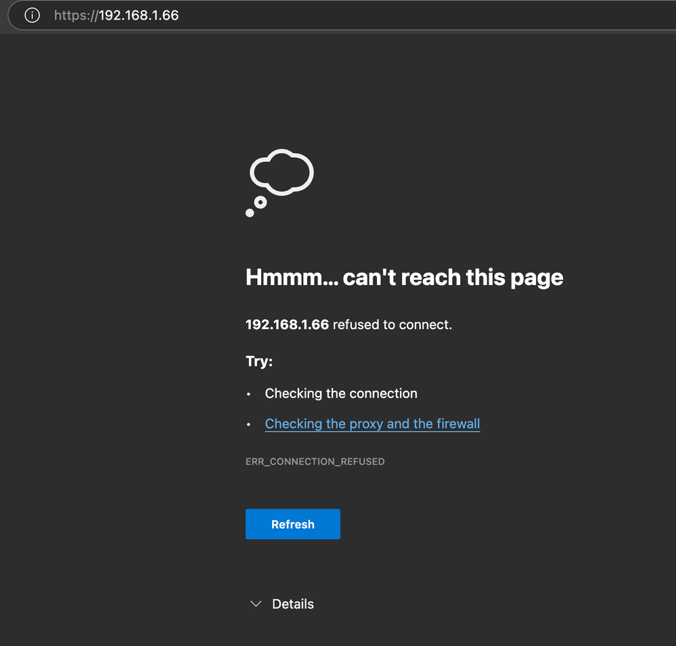The image size is (676, 646).
Task: Click the site information icon in address bar
Action: [x=31, y=15]
